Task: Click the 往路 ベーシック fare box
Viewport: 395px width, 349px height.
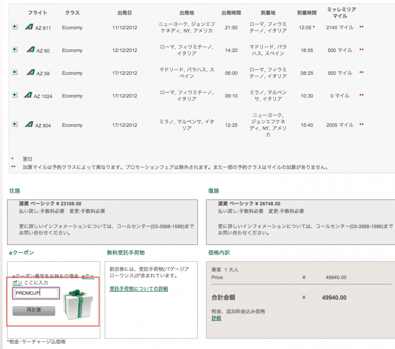Action: coord(101,221)
